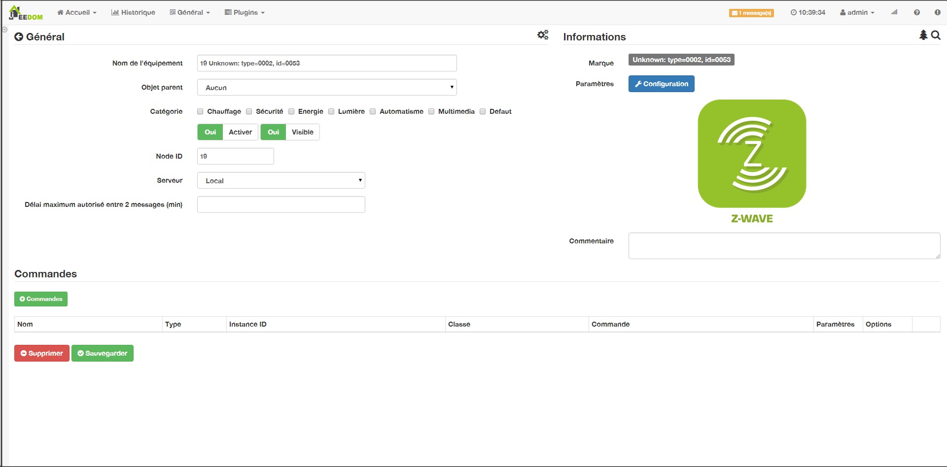The height and width of the screenshot is (467, 947).
Task: Check the Energie category checkbox
Action: click(291, 111)
